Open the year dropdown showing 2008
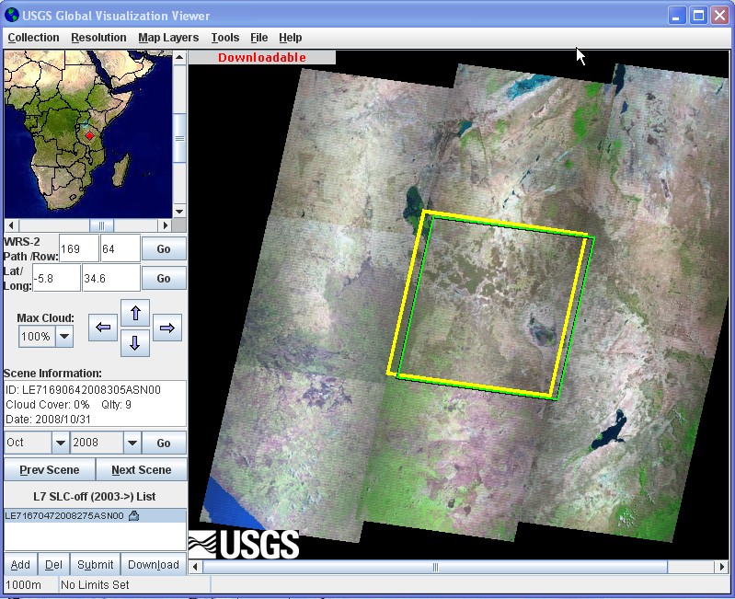The height and width of the screenshot is (599, 735). (x=132, y=443)
